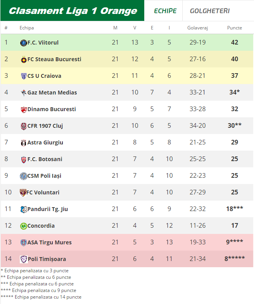Open the F.C. Botosani team link

coord(45,159)
